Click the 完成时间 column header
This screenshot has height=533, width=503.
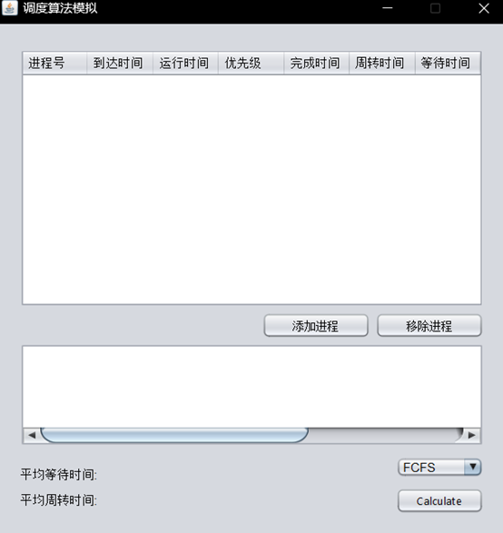click(316, 64)
